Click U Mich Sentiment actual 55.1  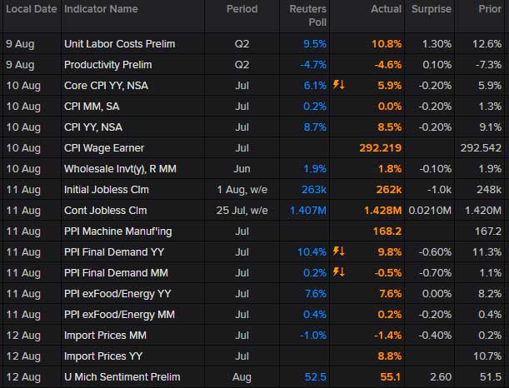(391, 376)
